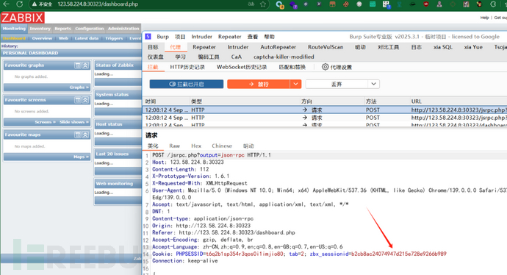507x275 pixels.
Task: Open the Favourite maps widget menu icon
Action: pos(78,135)
